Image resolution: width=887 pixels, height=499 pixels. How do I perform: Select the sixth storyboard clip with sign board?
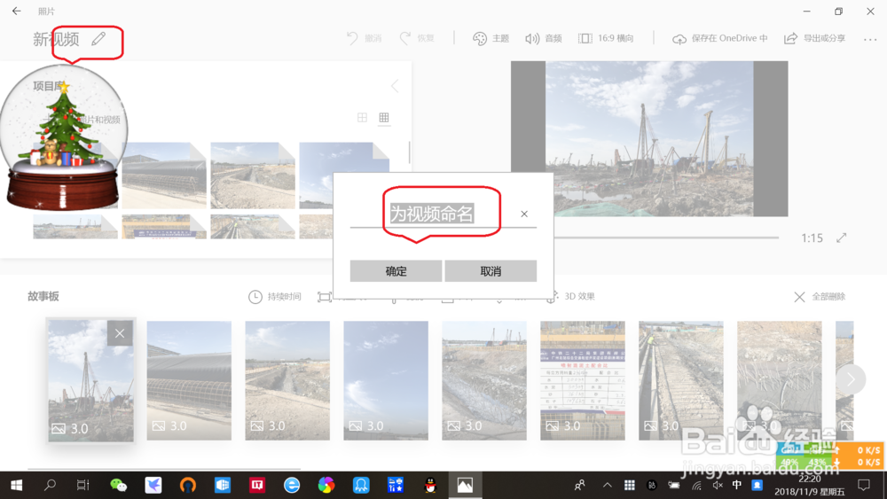point(583,381)
